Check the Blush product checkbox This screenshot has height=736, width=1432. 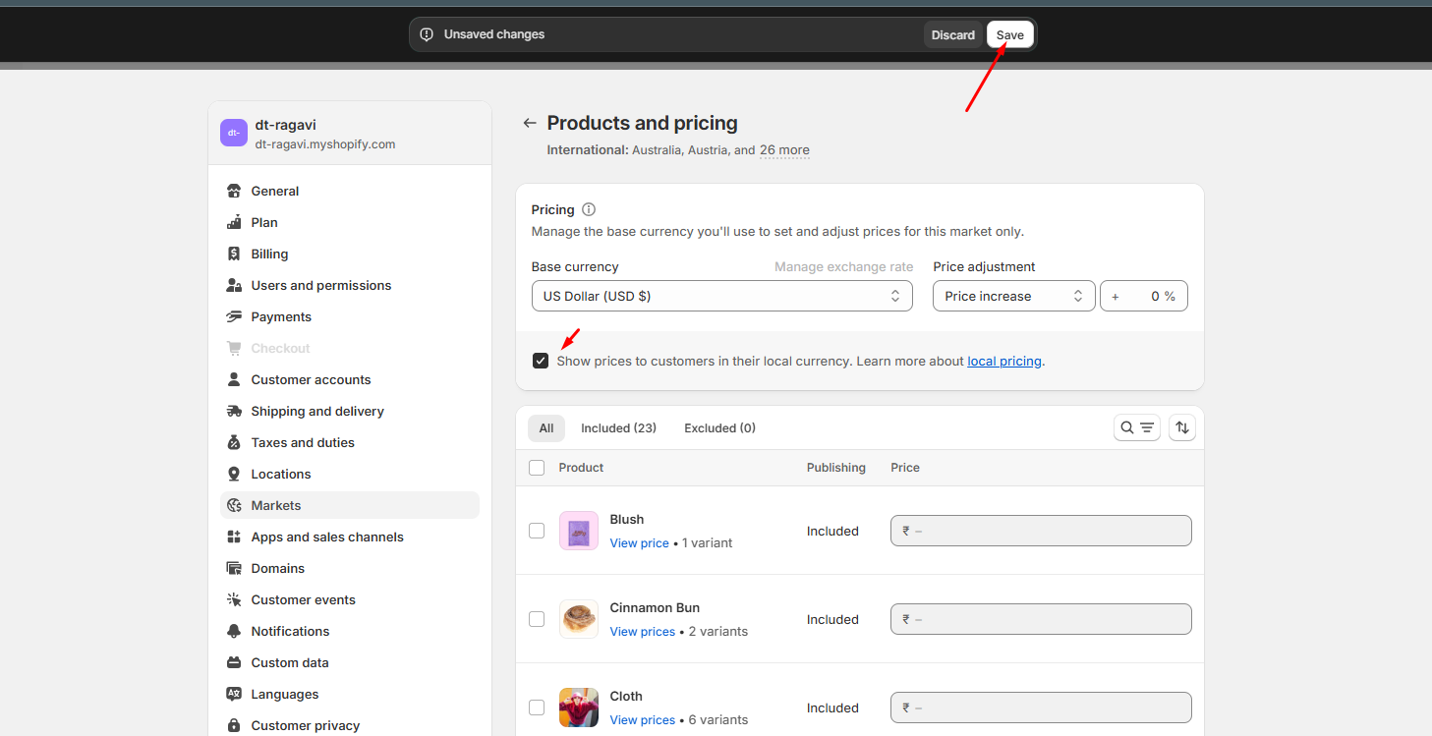tap(537, 531)
